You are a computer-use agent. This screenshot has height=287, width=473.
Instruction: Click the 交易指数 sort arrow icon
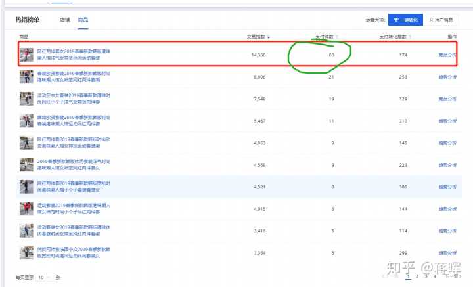(x=269, y=37)
